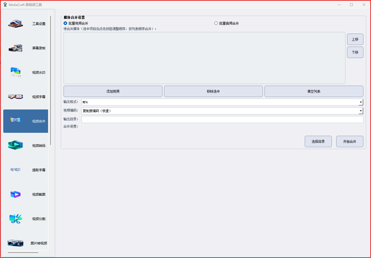Select the 视频截图 screenshot icon

pyautogui.click(x=15, y=194)
